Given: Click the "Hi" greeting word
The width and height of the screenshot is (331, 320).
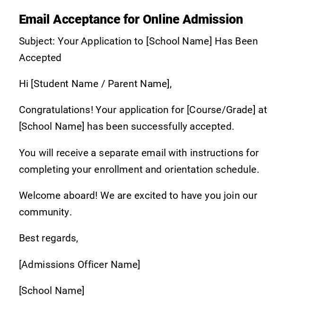Looking at the screenshot, I should point(23,84).
